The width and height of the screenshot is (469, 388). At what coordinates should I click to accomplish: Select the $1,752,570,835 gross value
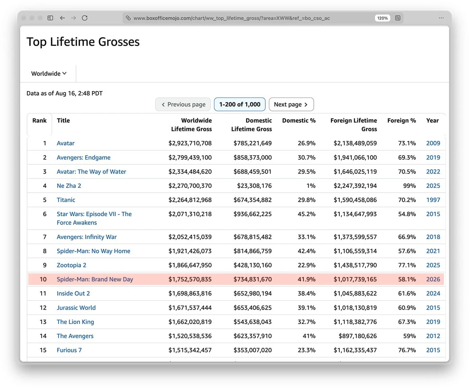pos(190,279)
